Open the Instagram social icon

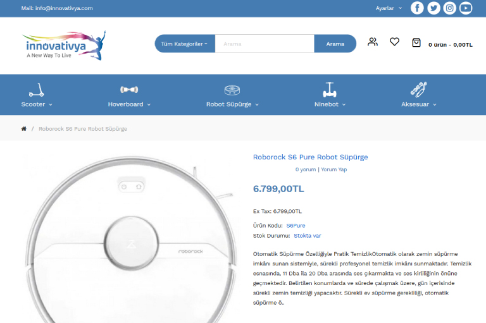pyautogui.click(x=450, y=8)
